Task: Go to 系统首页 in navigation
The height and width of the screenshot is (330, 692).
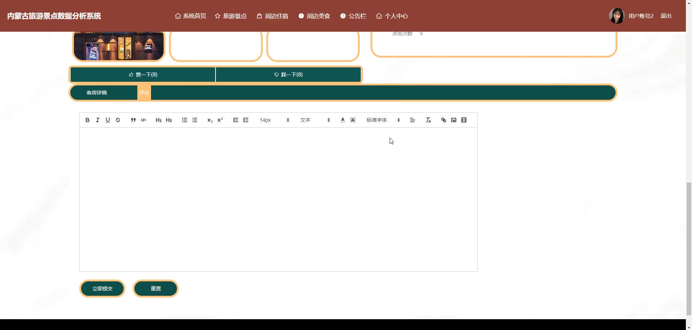Action: pos(191,16)
